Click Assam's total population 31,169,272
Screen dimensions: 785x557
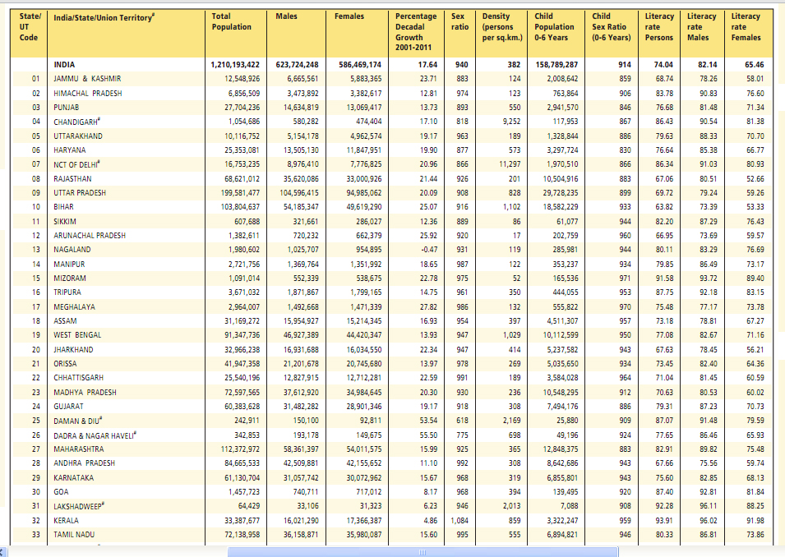pyautogui.click(x=242, y=320)
